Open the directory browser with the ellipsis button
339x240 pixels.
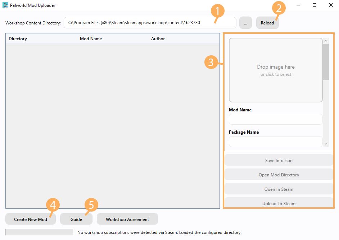click(x=245, y=23)
